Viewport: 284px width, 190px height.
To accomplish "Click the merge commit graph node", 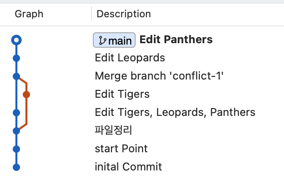I will click(16, 76).
